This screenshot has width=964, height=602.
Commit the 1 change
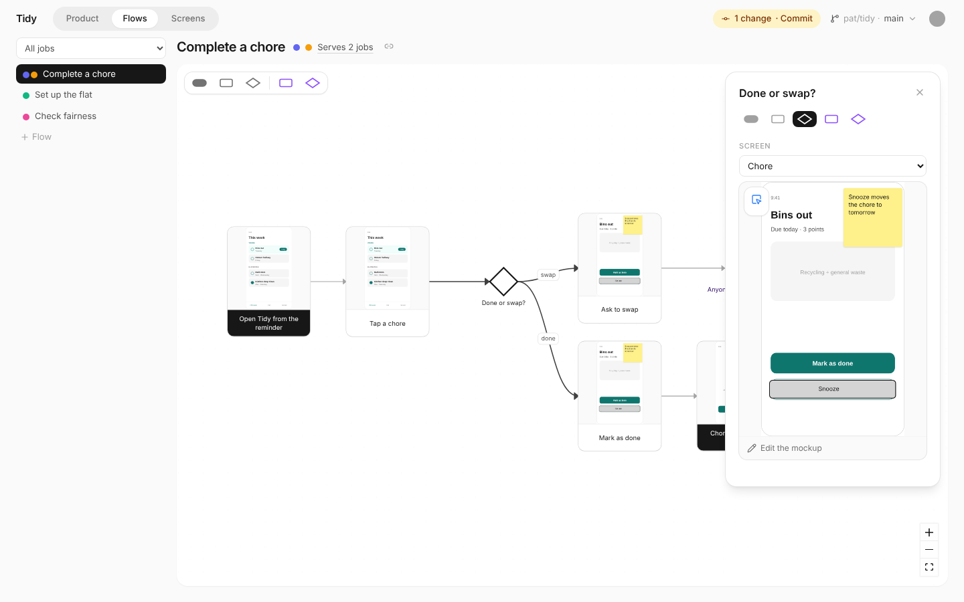click(767, 19)
